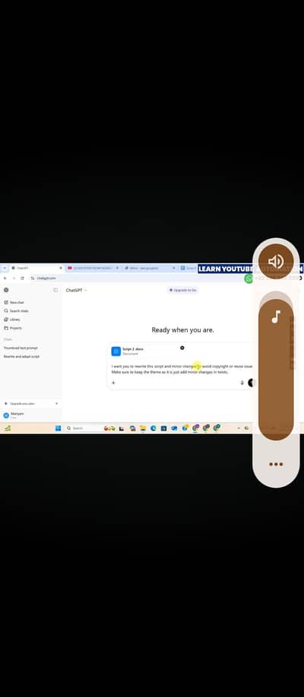Image resolution: width=304 pixels, height=697 pixels.
Task: Expand the sidebar Upgrade plan chevron
Action: pos(56,403)
